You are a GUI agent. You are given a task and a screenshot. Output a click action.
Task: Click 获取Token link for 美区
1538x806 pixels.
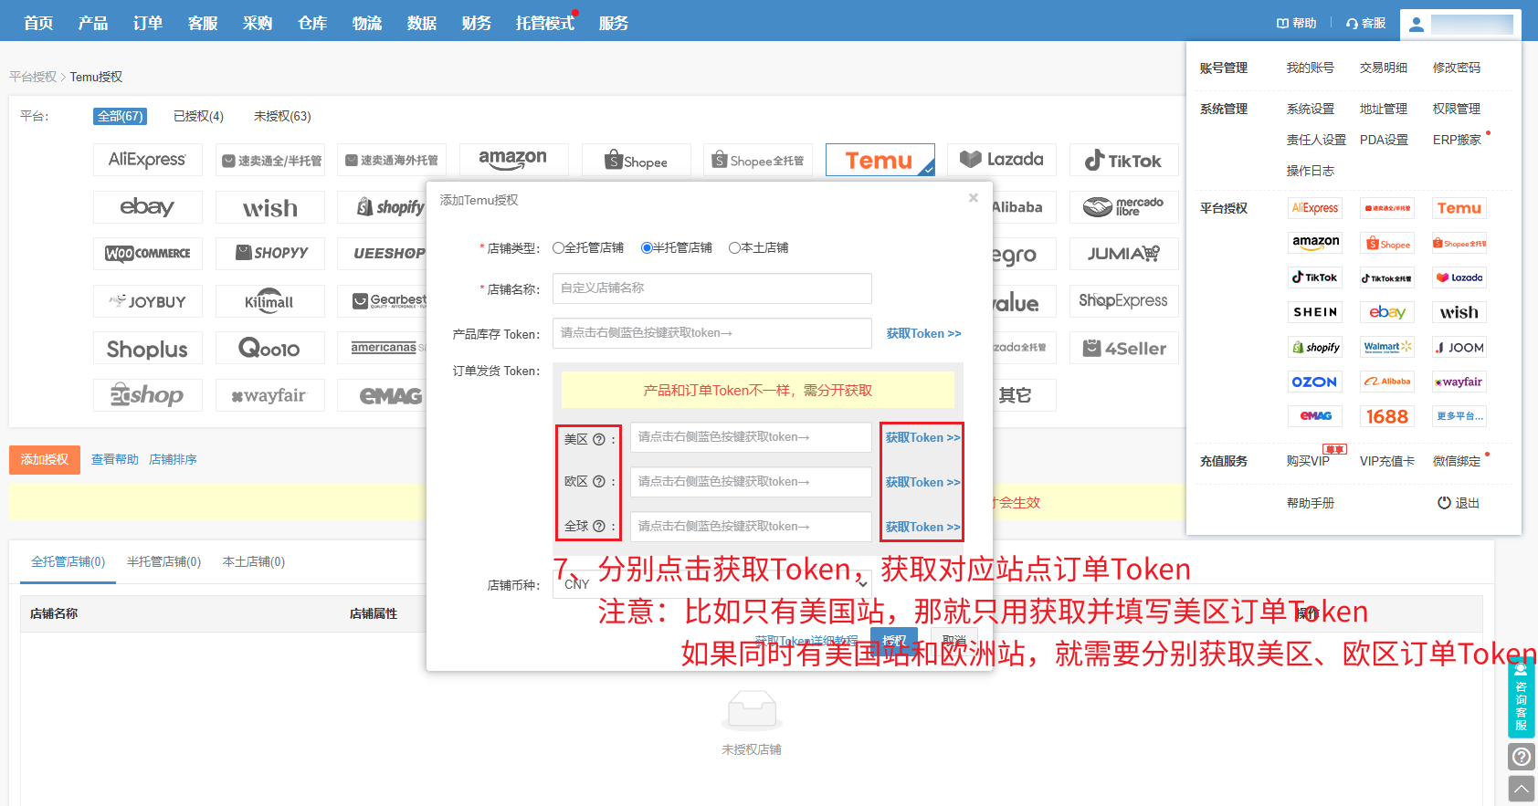coord(922,437)
